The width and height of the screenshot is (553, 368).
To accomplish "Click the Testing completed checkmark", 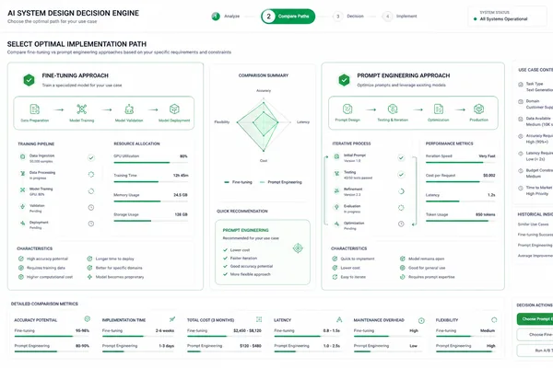I will coord(401,174).
